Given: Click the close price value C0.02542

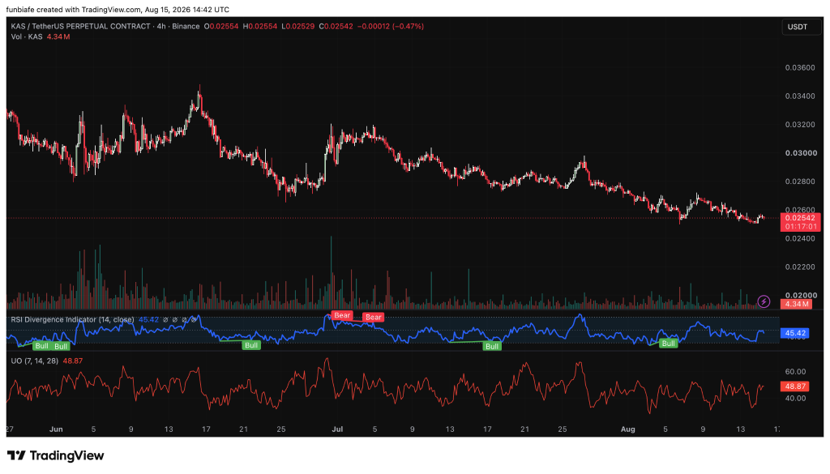Looking at the screenshot, I should pyautogui.click(x=336, y=26).
